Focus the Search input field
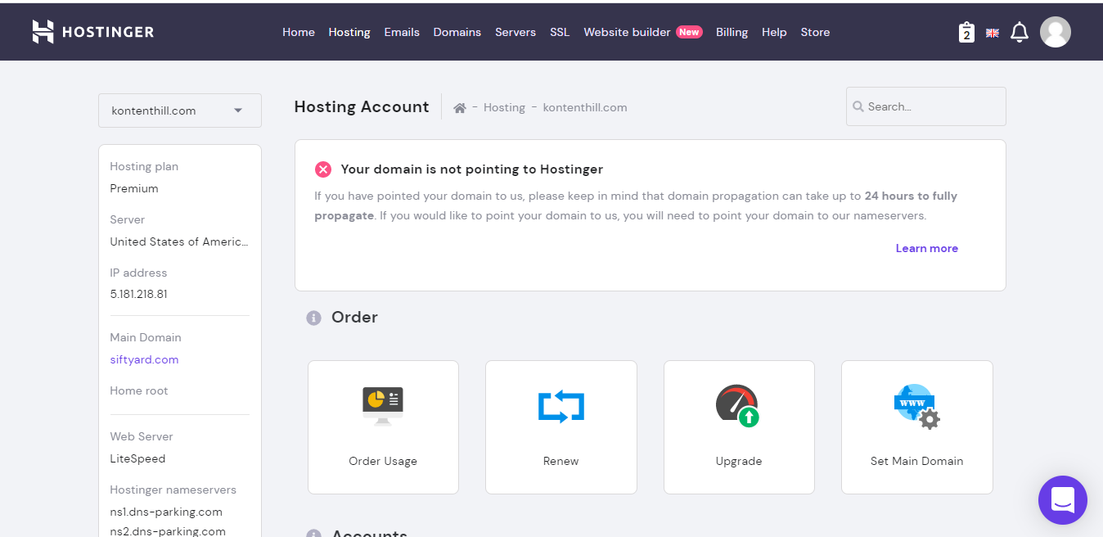Screen dimensions: 1103x537 pyautogui.click(x=926, y=106)
